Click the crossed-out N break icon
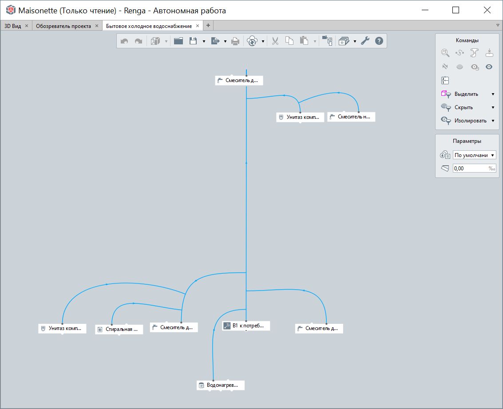This screenshot has height=409, width=503. tap(445, 67)
